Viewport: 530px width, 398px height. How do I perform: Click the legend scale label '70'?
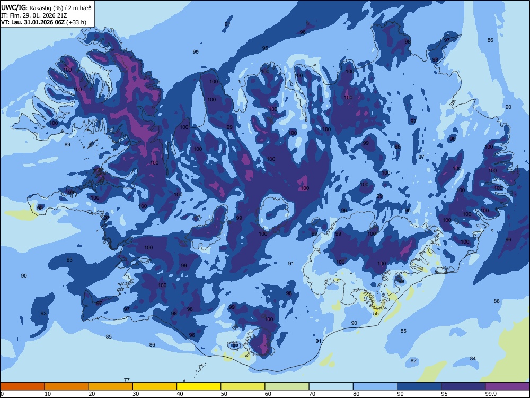tap(312, 394)
